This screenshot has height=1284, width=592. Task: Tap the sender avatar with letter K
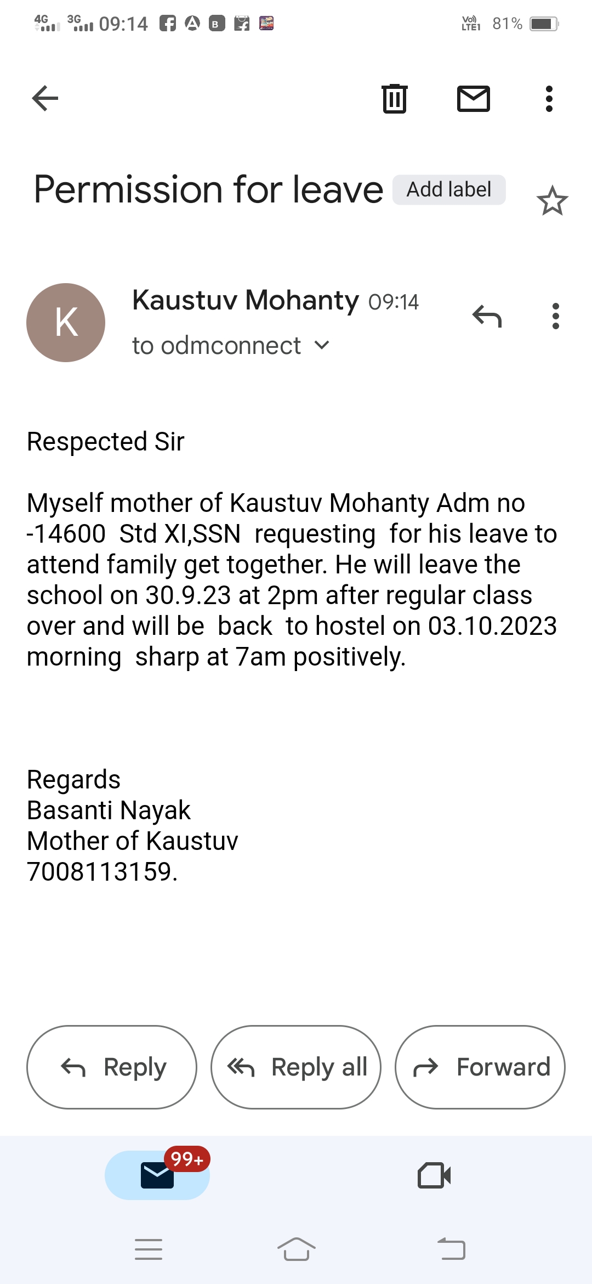pyautogui.click(x=66, y=323)
